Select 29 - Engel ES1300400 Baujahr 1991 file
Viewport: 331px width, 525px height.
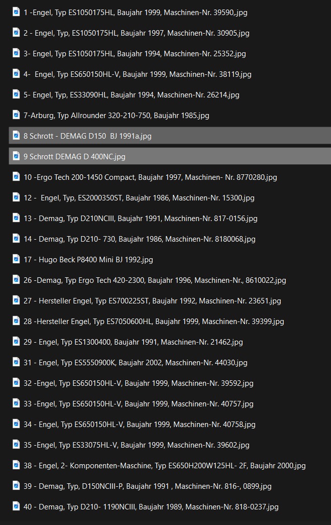133,342
